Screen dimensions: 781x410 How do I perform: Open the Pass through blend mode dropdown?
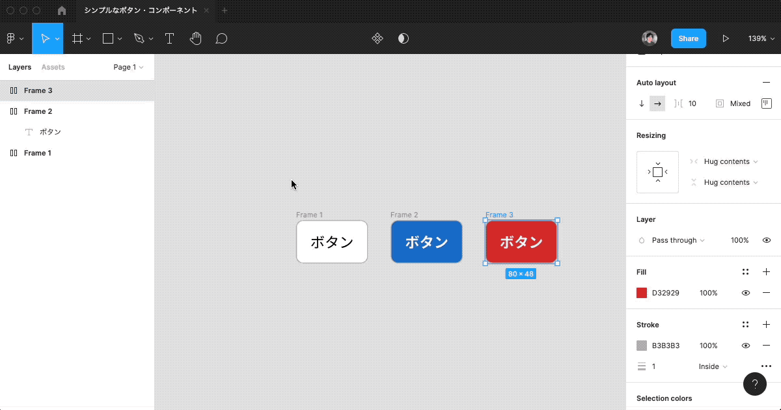pos(678,240)
